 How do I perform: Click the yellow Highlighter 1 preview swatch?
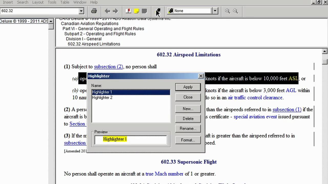[x=115, y=139]
